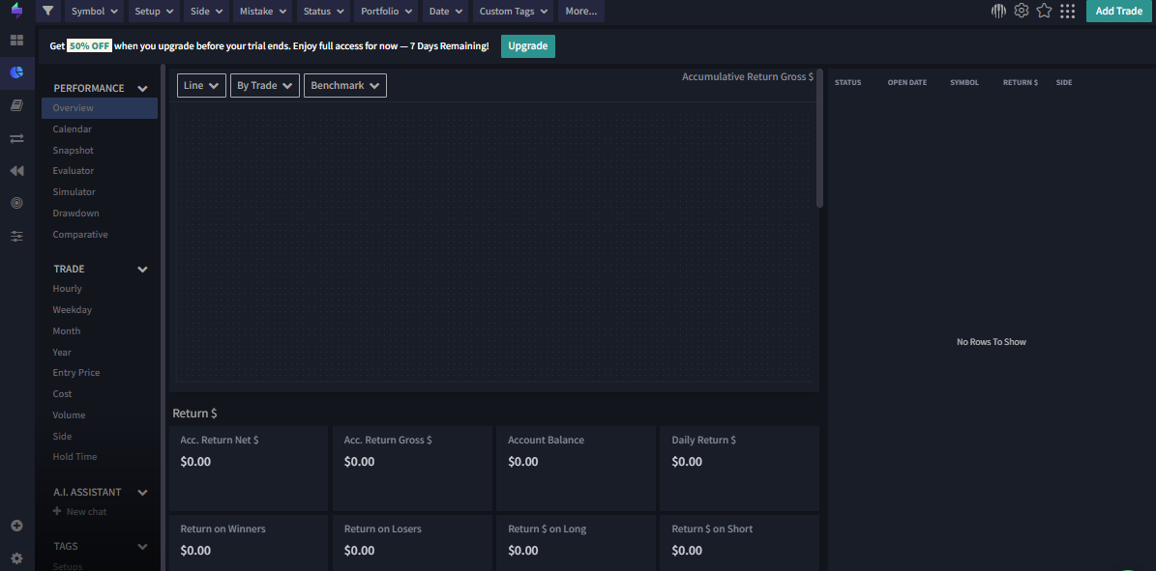Click the Daily Return $ card
The width and height of the screenshot is (1156, 571).
pyautogui.click(x=739, y=469)
